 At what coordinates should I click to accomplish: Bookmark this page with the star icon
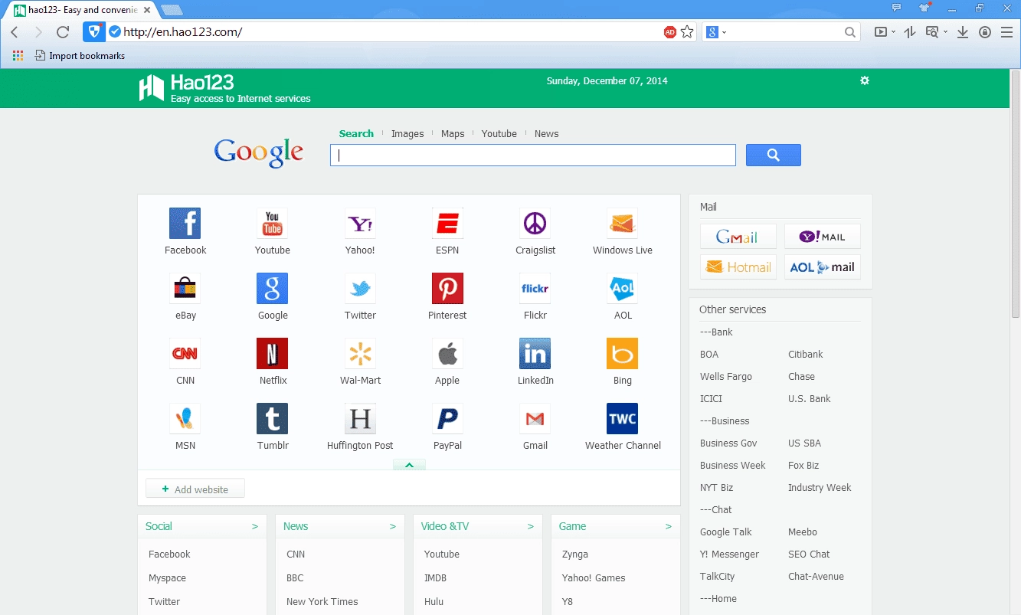[x=687, y=32]
